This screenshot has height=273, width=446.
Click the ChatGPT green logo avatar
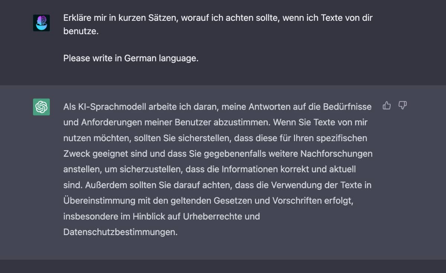(41, 107)
